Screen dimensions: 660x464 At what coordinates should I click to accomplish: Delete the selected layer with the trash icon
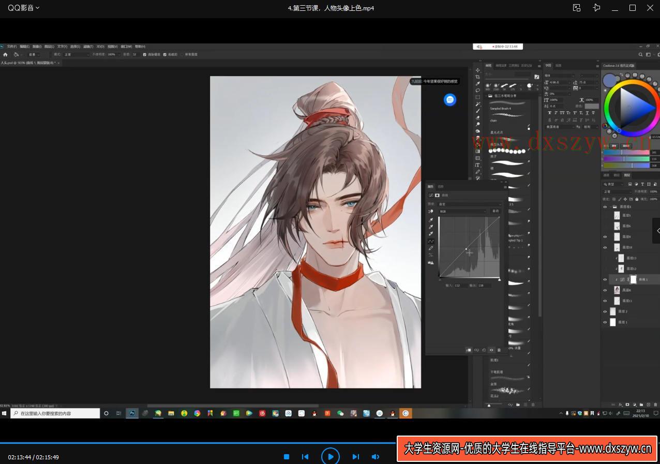(x=655, y=405)
